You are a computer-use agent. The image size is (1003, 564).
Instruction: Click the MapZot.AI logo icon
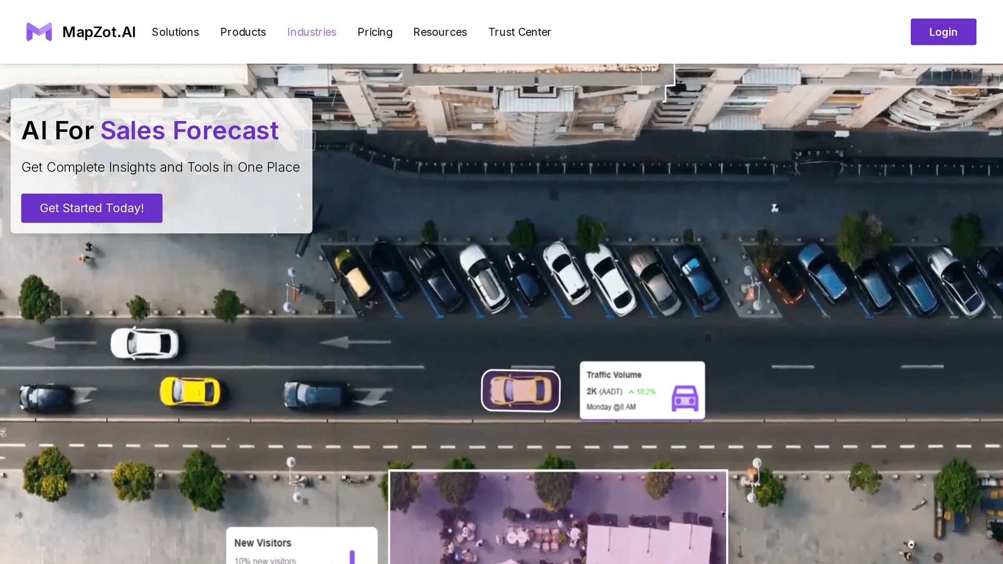pyautogui.click(x=39, y=32)
